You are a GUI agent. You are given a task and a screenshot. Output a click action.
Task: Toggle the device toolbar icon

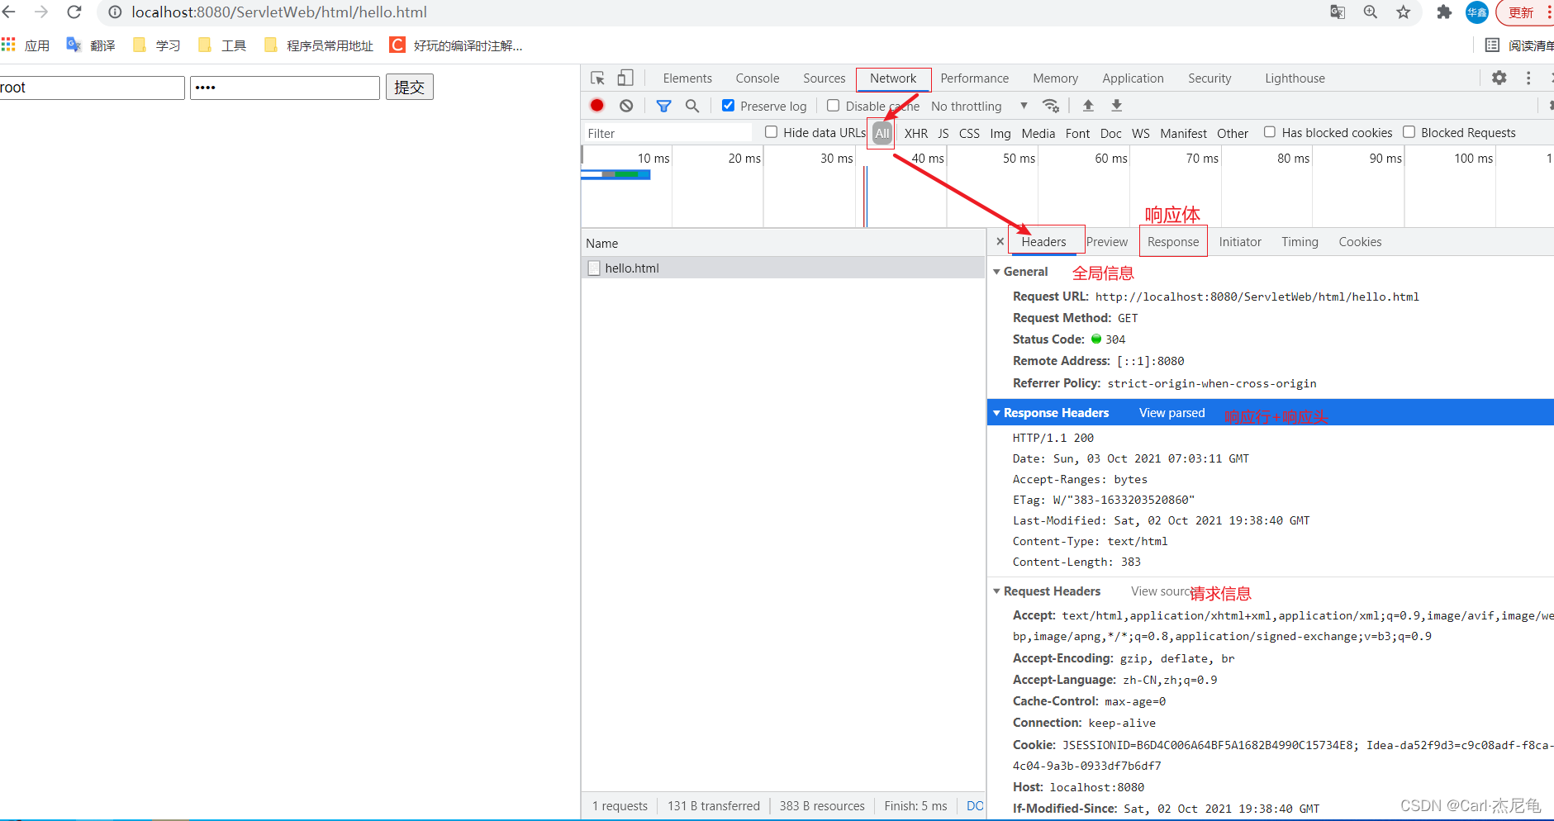click(625, 78)
